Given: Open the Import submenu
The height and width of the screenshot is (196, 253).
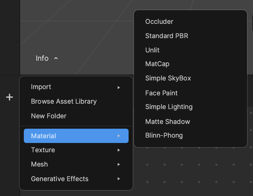Looking at the screenshot, I should 41,87.
